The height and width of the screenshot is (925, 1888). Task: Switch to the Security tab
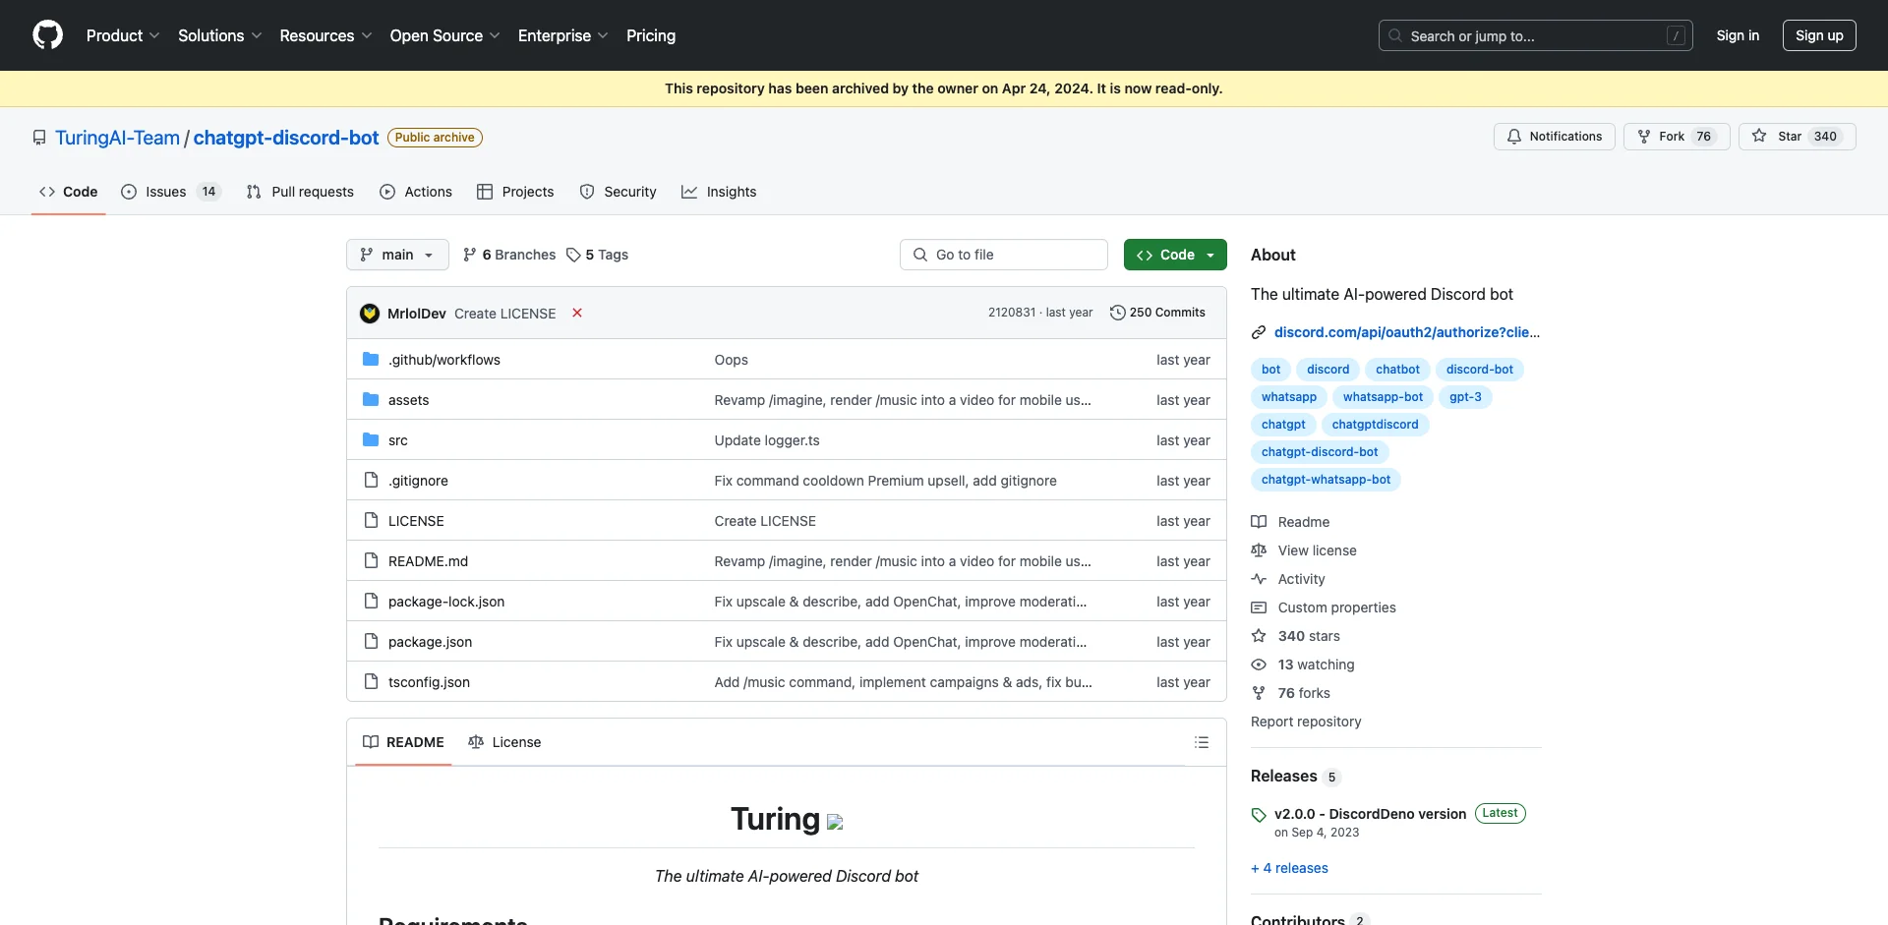coord(618,192)
